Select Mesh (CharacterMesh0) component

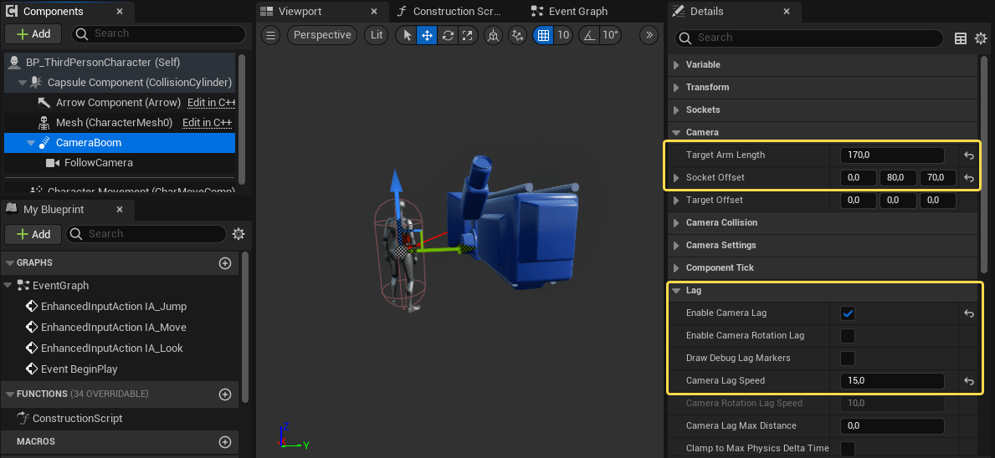click(114, 123)
